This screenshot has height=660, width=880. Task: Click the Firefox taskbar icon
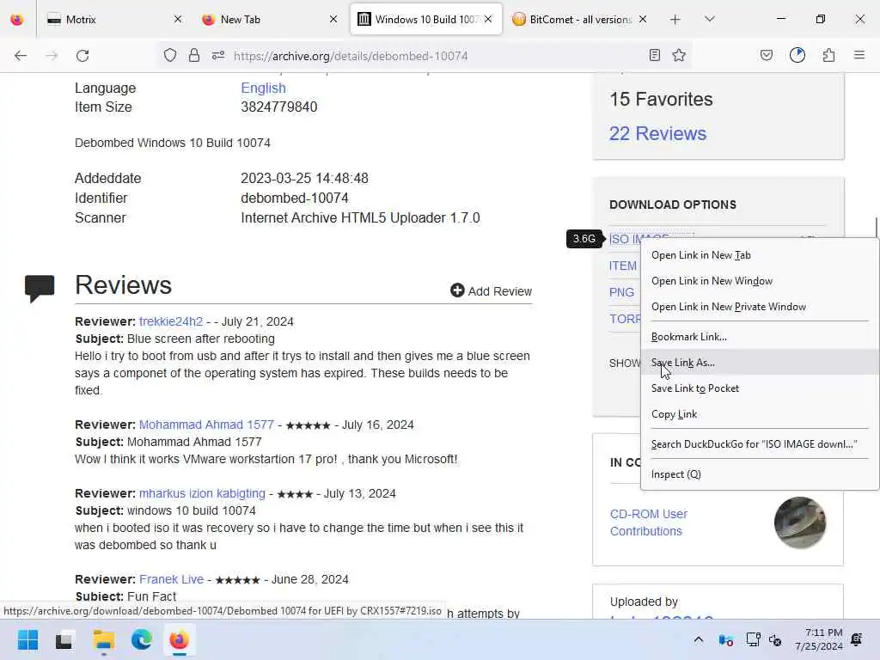[179, 639]
